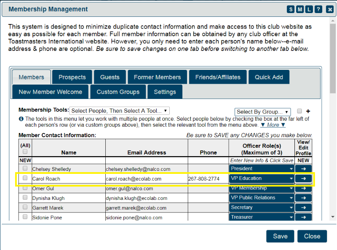Click the scrollbar's down arrow
Image resolution: width=337 pixels, height=250 pixels.
[333, 217]
